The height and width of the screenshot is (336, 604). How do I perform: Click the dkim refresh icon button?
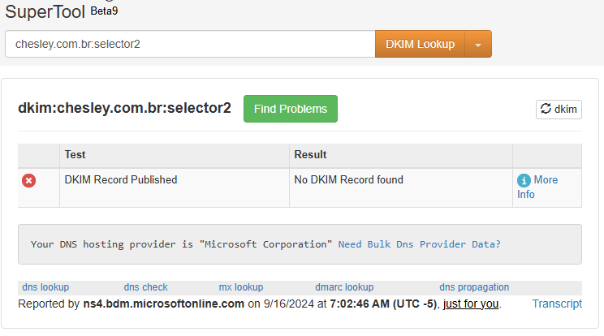click(559, 109)
